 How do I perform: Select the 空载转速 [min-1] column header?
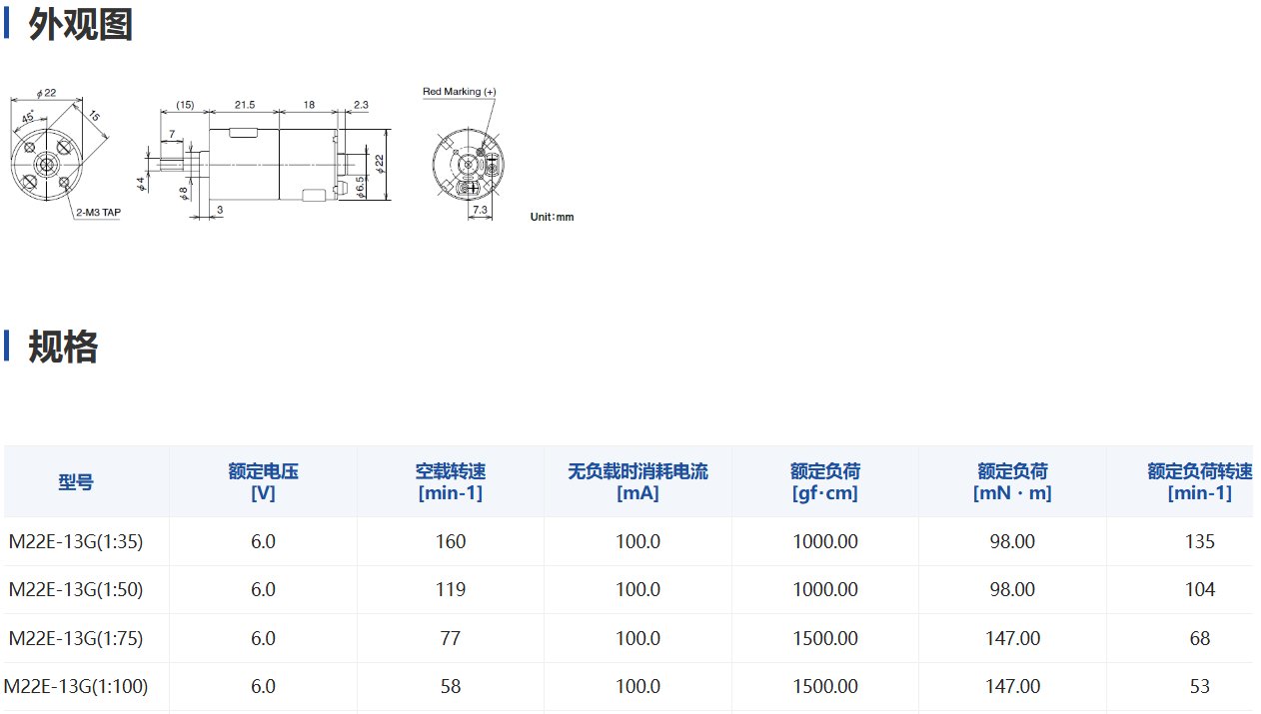[x=451, y=481]
